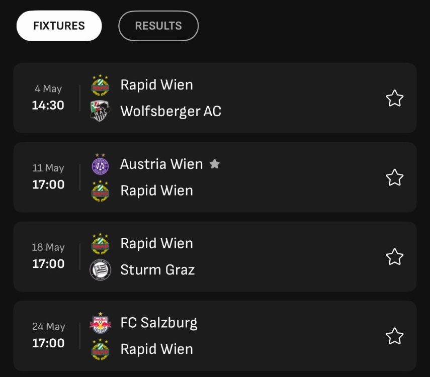Click the Rapid Wien crest in the 4 May fixture

pos(100,85)
